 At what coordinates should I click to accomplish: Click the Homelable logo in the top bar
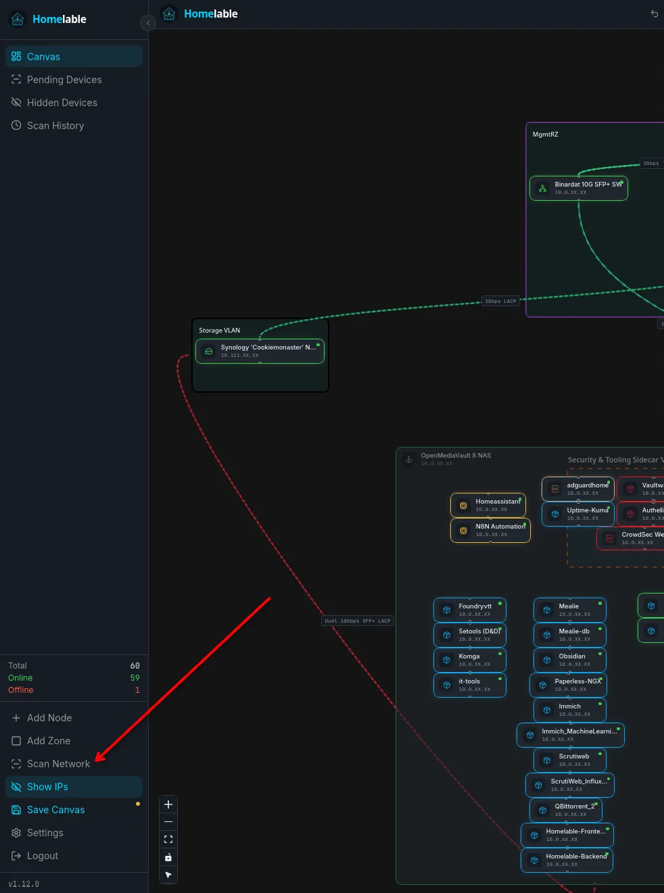pos(200,14)
